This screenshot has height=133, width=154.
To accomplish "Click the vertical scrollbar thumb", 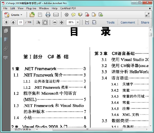I will (150, 34).
